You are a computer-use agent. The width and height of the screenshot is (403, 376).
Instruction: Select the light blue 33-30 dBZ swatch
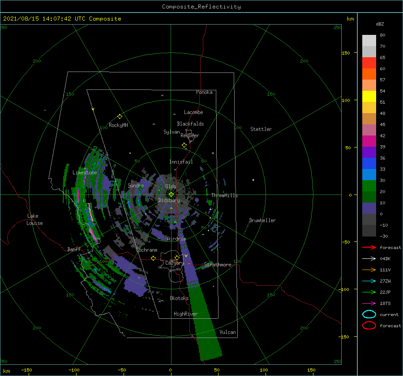[x=369, y=174]
